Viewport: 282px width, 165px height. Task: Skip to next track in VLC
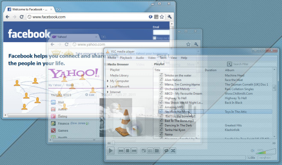coord(134,151)
